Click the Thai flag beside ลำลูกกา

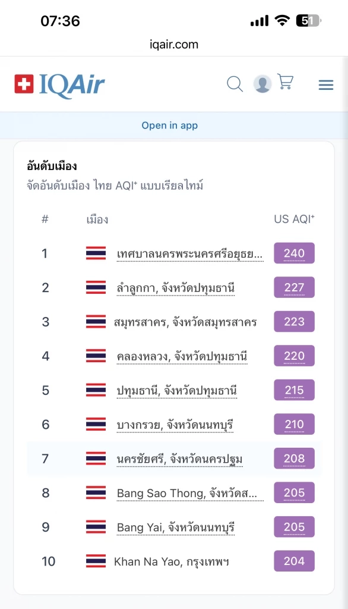[x=96, y=287]
